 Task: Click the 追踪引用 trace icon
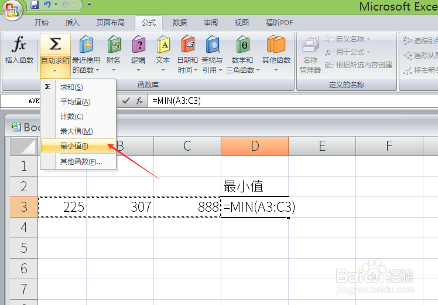[408, 41]
